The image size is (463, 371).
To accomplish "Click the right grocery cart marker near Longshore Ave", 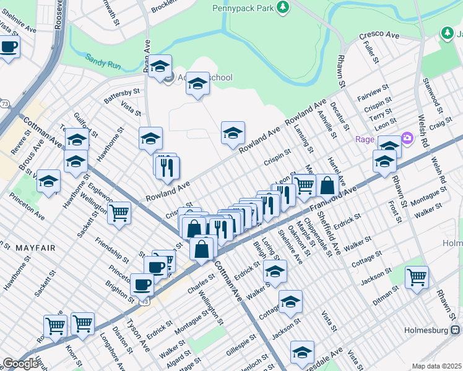I will pyautogui.click(x=83, y=325).
